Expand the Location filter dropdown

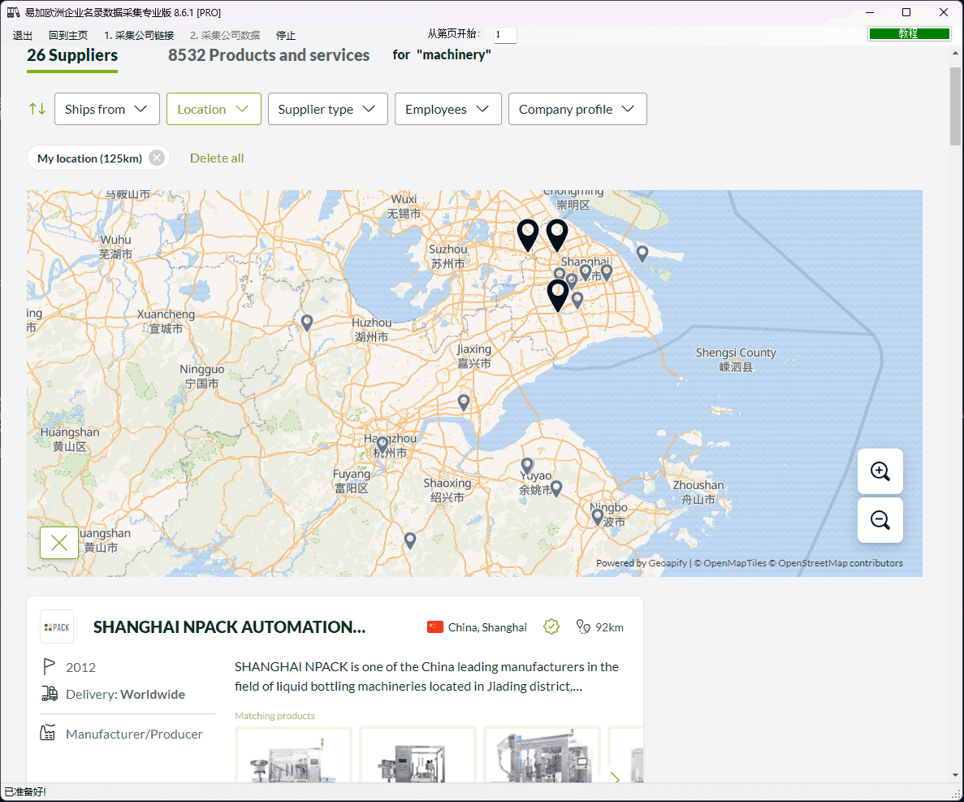214,109
